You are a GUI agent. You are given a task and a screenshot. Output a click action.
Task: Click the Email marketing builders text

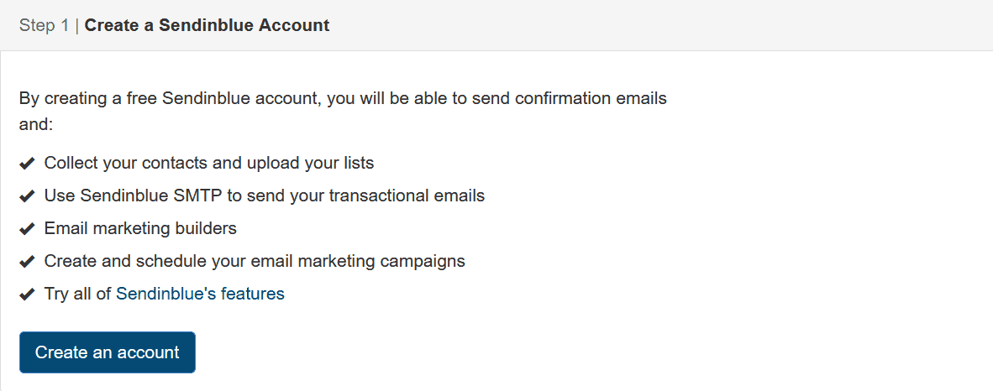tap(140, 228)
